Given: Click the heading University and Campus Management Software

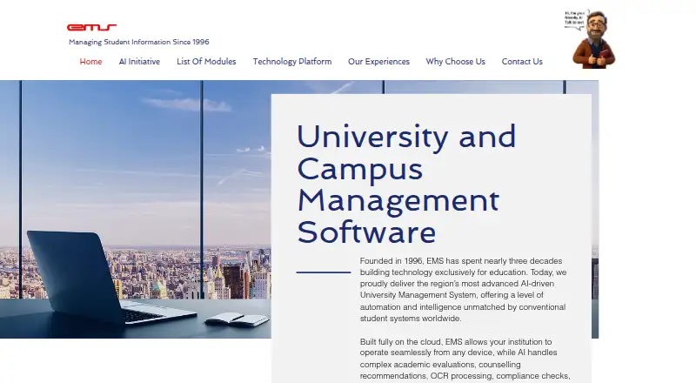Looking at the screenshot, I should coord(406,184).
